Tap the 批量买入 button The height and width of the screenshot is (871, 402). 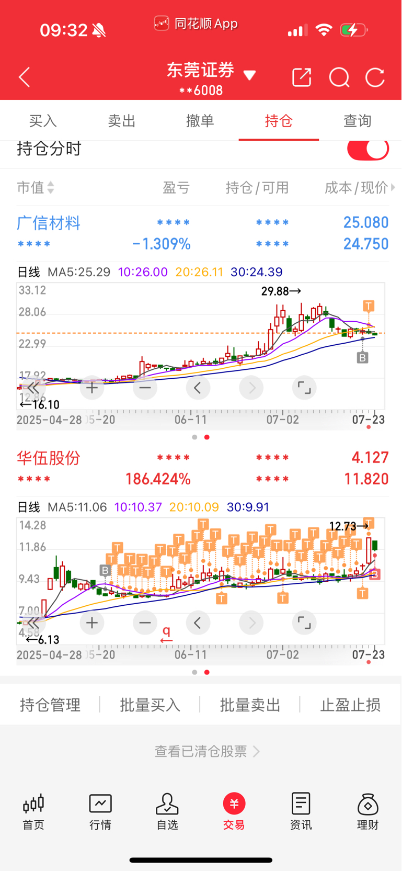(x=150, y=705)
